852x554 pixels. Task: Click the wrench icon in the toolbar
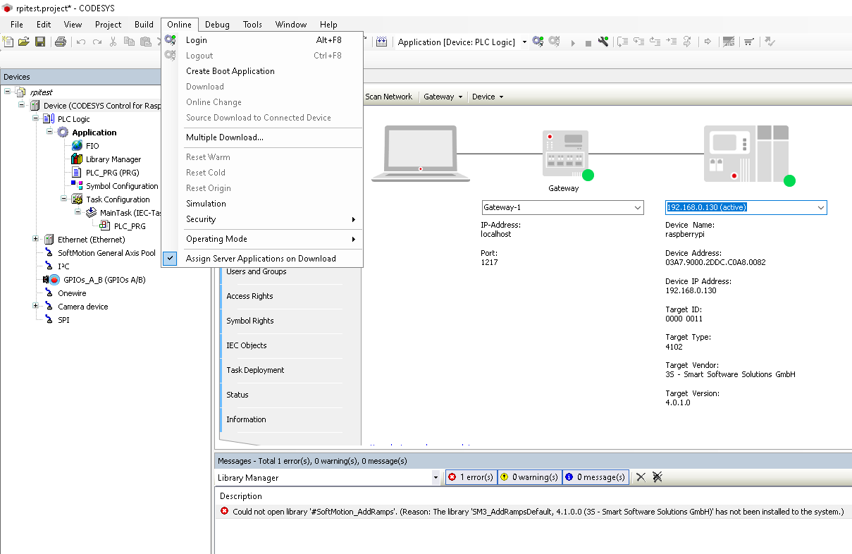click(603, 42)
